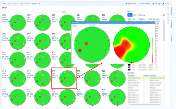This screenshot has width=176, height=109.
Task: Click the download icon in right sidebar
Action: point(168,11)
